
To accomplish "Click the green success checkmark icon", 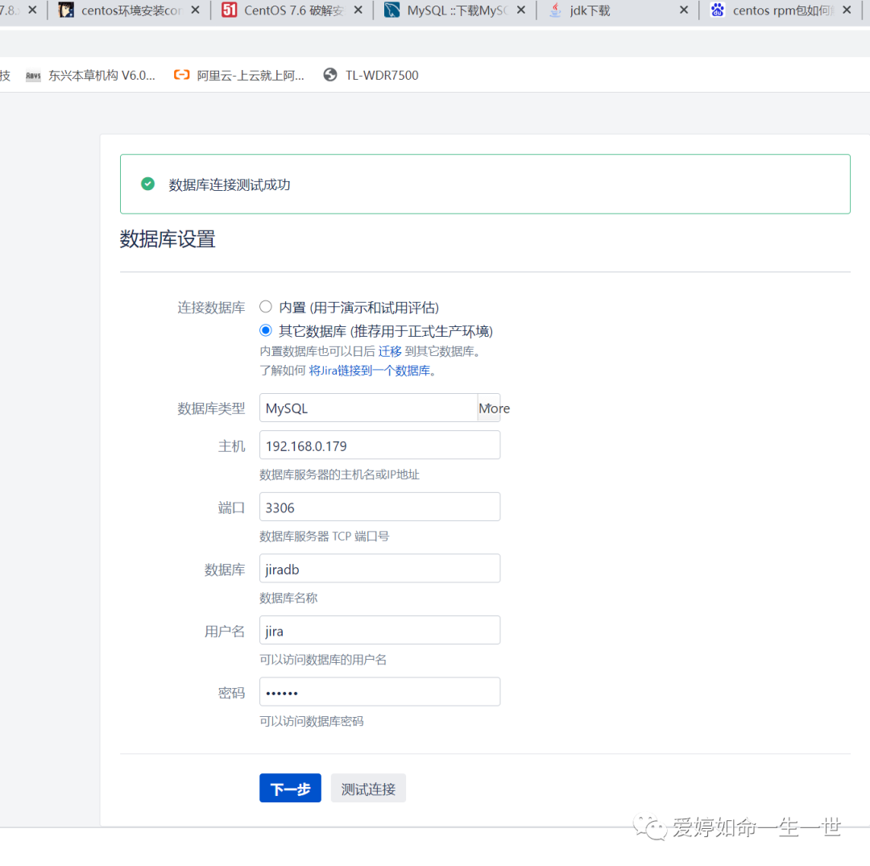I will 147,184.
